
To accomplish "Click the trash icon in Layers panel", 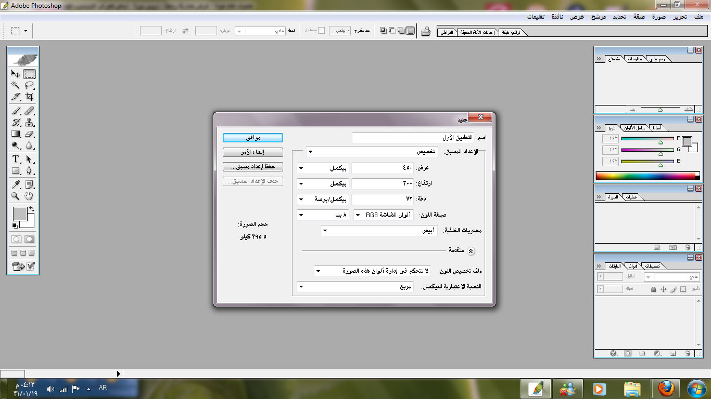I will [687, 353].
